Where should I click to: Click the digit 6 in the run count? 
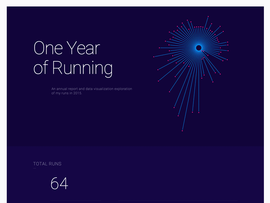coord(55,184)
